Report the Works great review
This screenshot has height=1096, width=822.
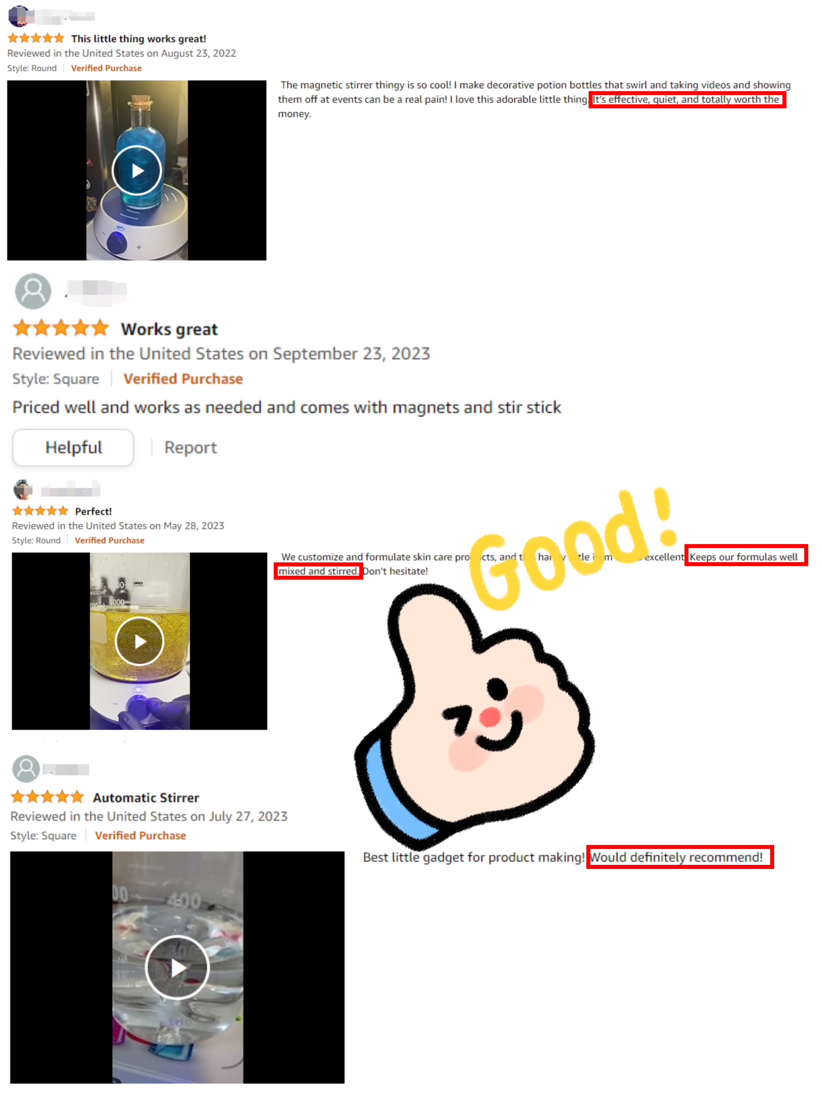[190, 447]
